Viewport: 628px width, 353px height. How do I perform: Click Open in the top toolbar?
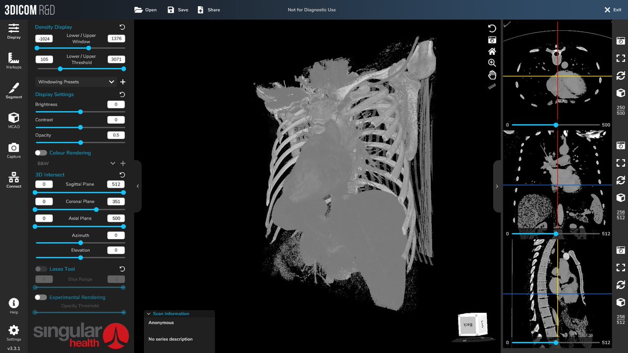[145, 10]
